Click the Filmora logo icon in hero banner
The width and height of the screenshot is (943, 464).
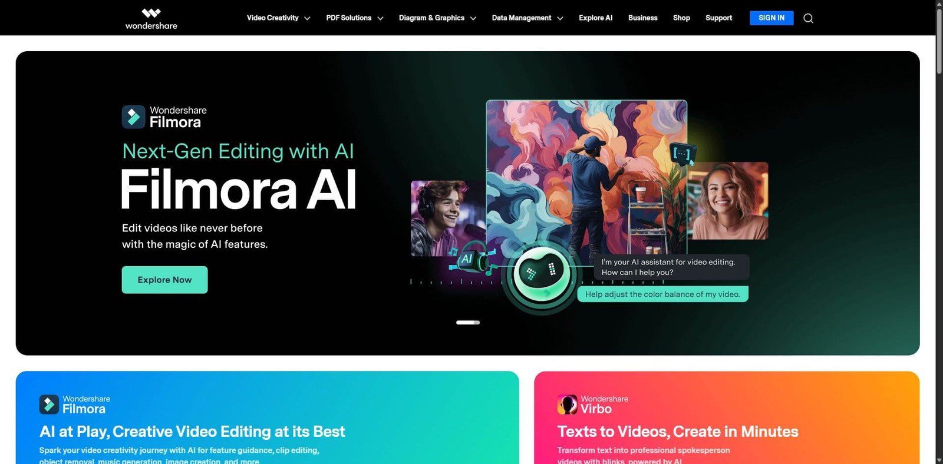click(x=133, y=117)
